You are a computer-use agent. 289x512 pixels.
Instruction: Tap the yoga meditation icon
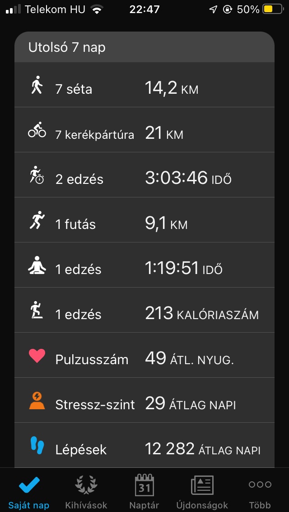pos(37,265)
